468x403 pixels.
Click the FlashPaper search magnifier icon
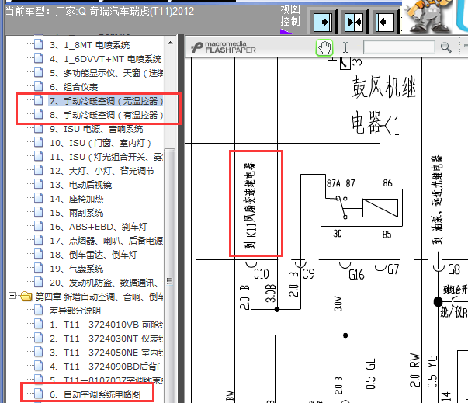pos(446,47)
